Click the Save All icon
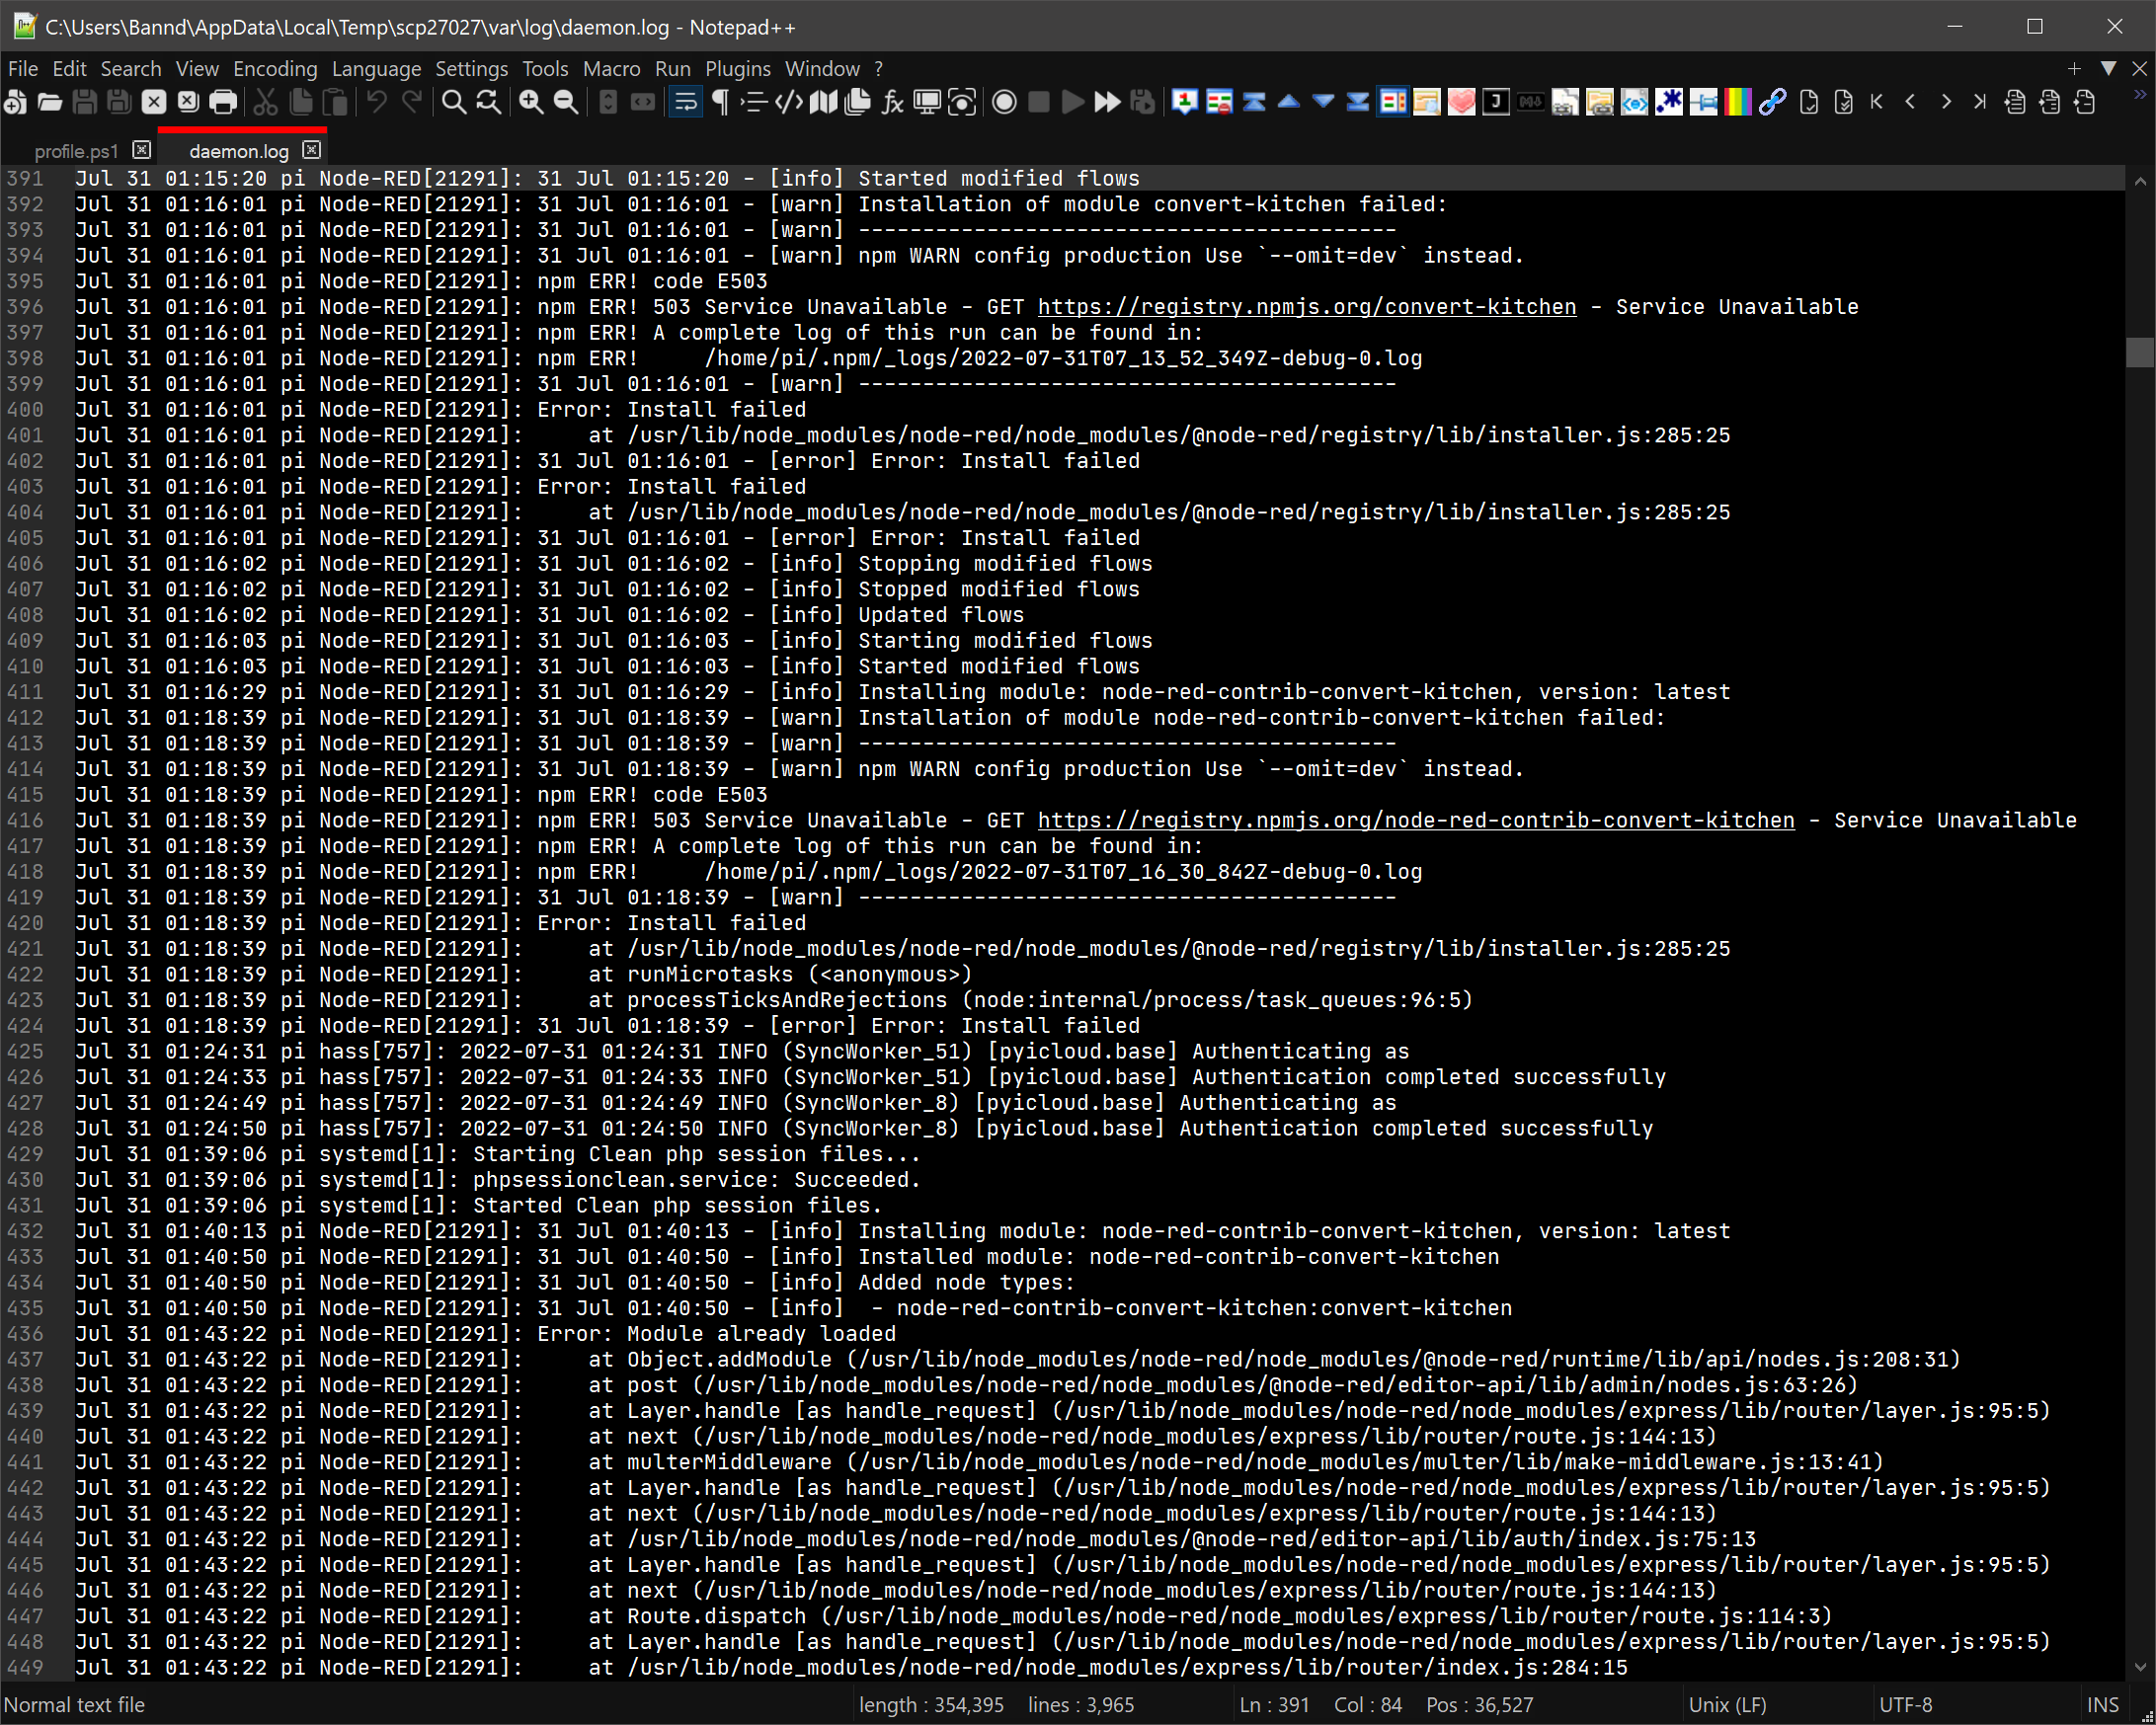Viewport: 2156px width, 1725px height. pos(120,102)
